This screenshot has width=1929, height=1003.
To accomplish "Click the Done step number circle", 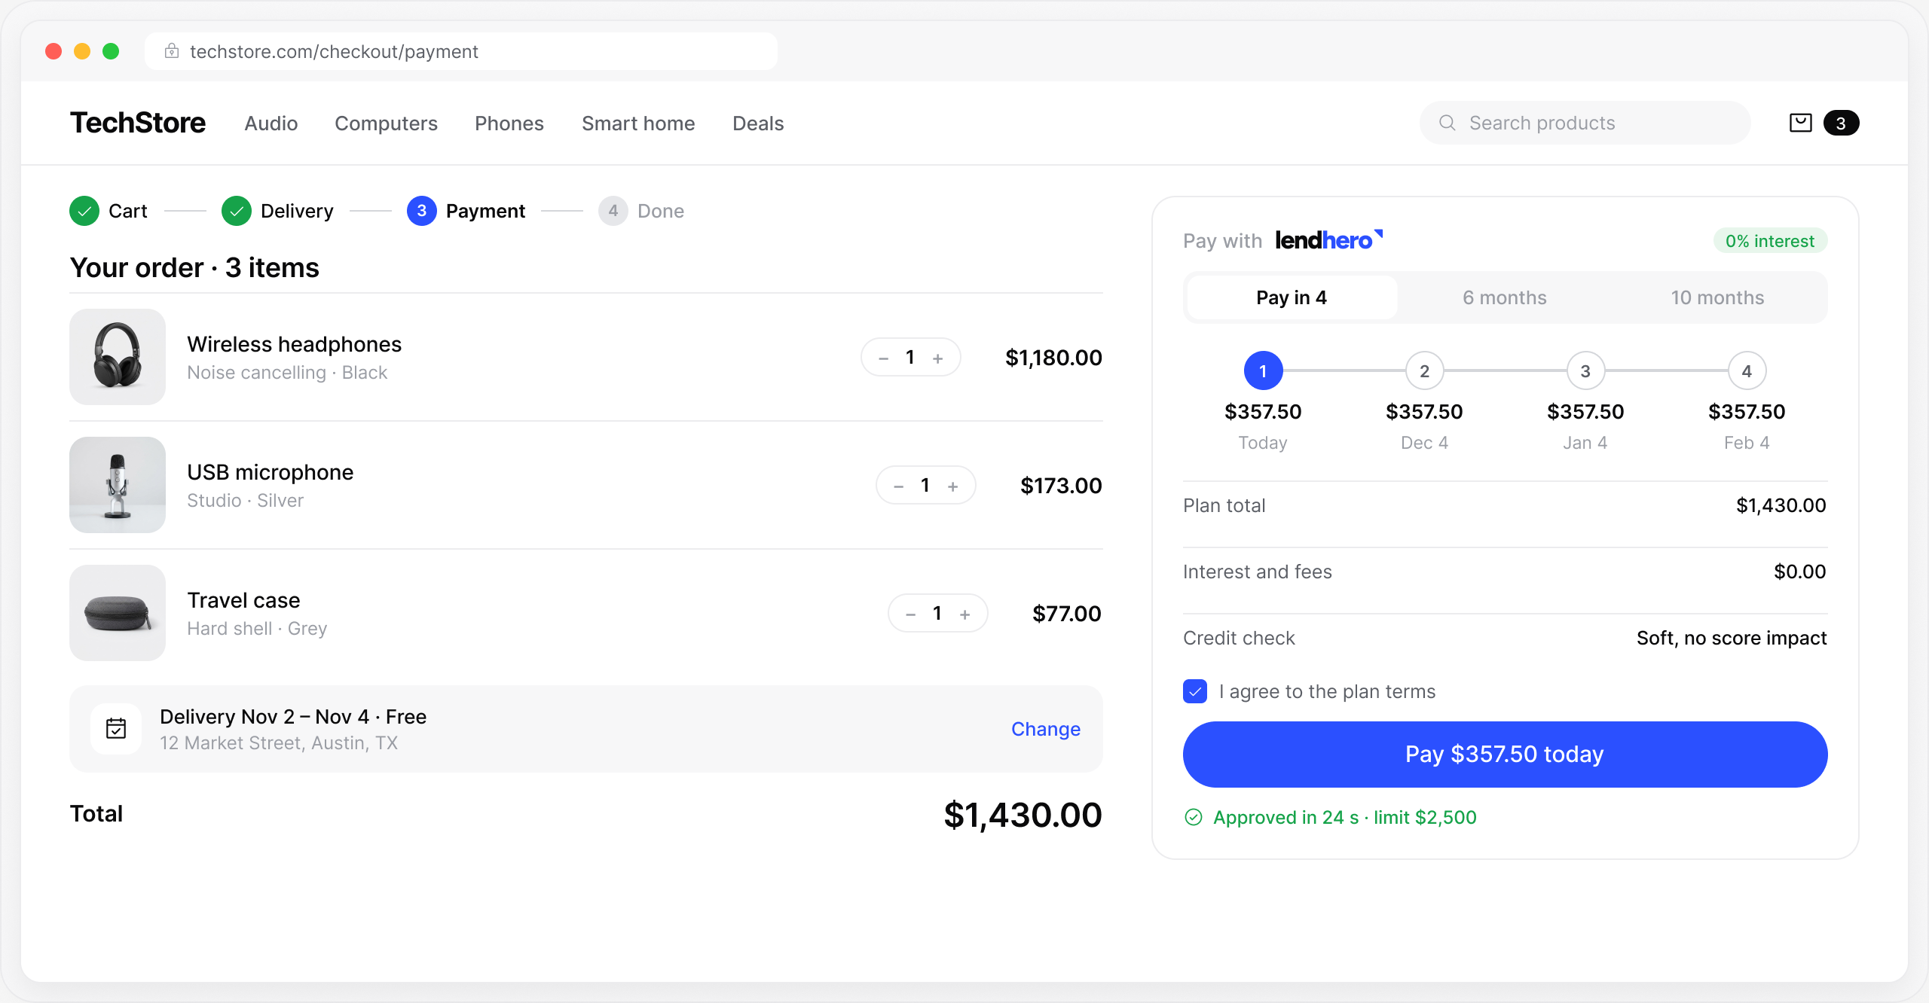I will pos(613,211).
